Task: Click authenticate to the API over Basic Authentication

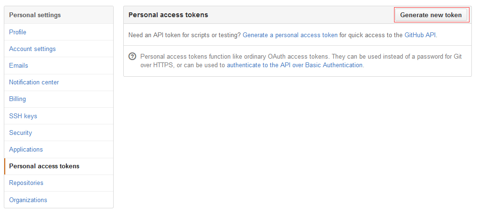Action: [x=294, y=65]
